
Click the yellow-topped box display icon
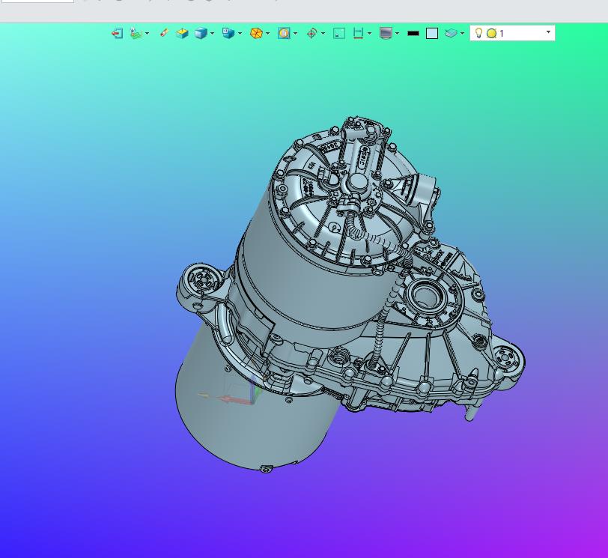[x=182, y=34]
